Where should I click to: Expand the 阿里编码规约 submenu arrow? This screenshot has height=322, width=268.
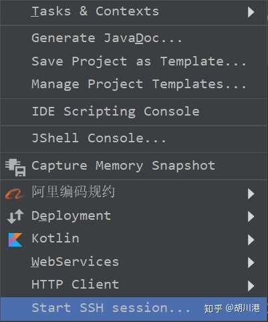(x=251, y=194)
